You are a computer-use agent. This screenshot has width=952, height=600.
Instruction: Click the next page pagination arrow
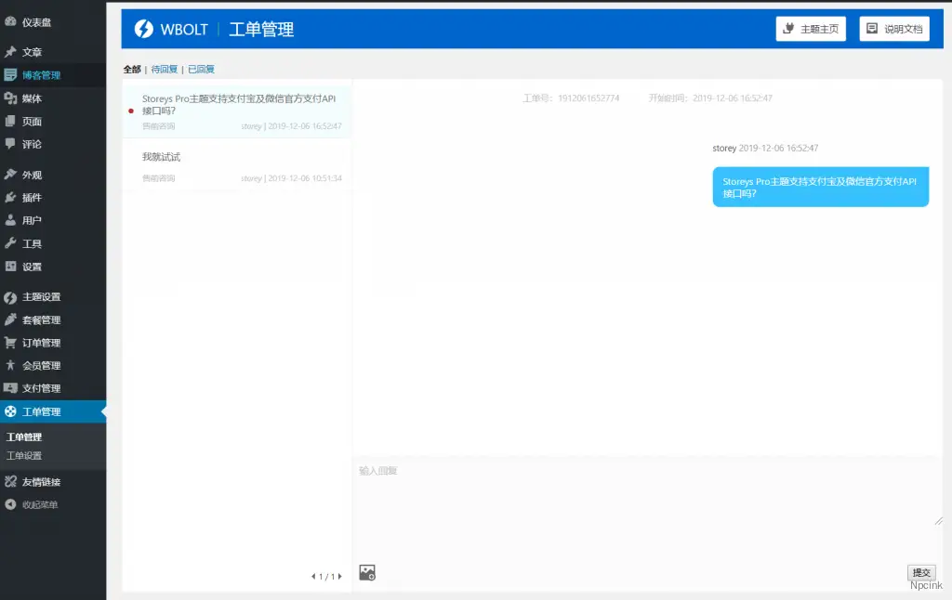click(338, 576)
